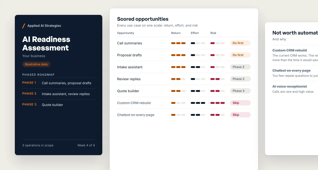This screenshot has width=318, height=170.
Task: Click Custom CRM rebuild heading in right card
Action: coord(290,50)
